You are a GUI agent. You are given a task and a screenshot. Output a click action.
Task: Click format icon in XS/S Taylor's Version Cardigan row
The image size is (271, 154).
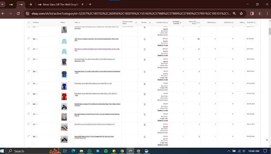(x=145, y=39)
